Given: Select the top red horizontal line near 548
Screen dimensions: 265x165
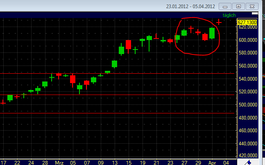Looking at the screenshot, I should tap(117, 73).
